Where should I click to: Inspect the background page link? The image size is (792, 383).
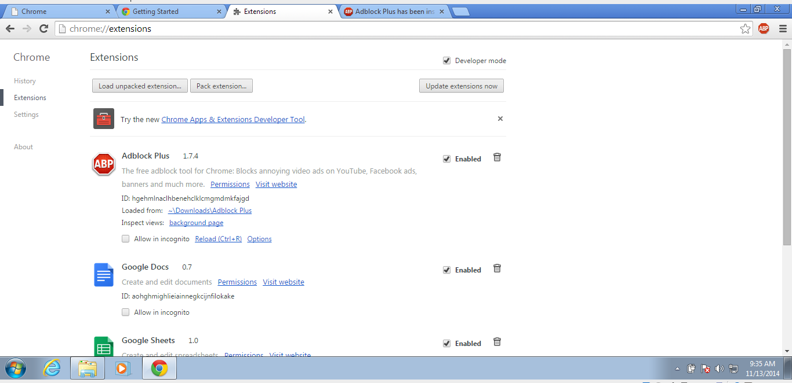[196, 223]
